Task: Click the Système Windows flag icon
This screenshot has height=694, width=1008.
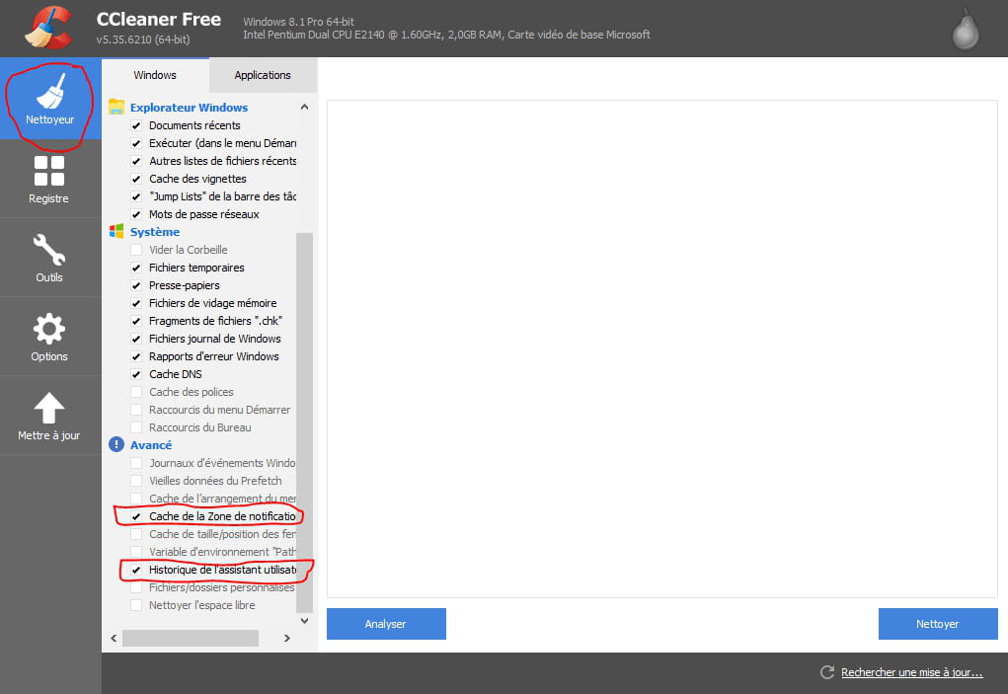Action: point(116,231)
